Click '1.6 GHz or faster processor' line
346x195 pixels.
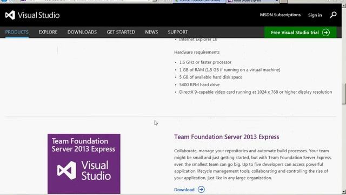(205, 62)
